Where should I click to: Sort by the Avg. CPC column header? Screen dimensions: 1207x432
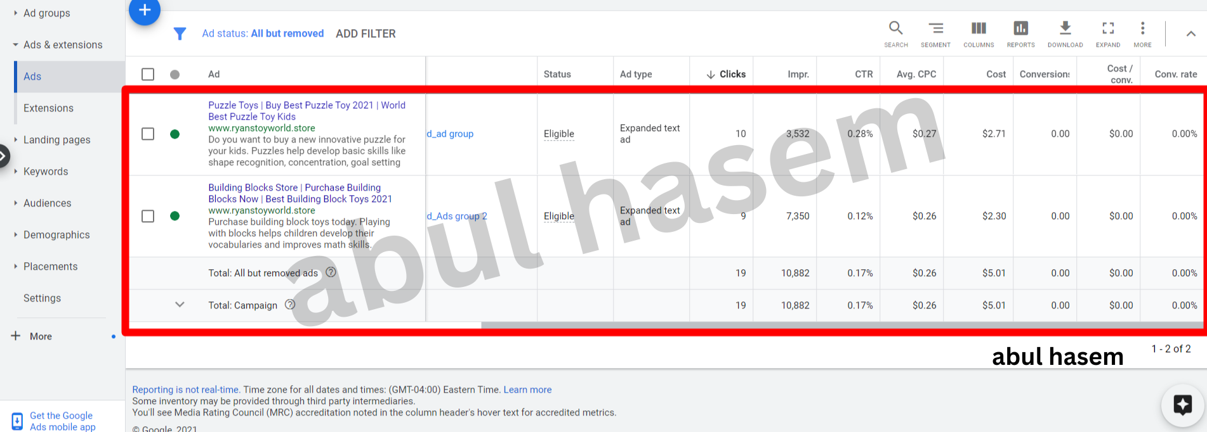(x=916, y=74)
